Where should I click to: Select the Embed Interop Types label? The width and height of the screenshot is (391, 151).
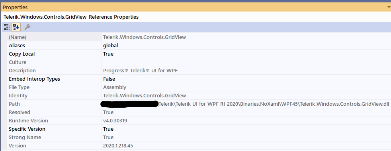click(34, 79)
